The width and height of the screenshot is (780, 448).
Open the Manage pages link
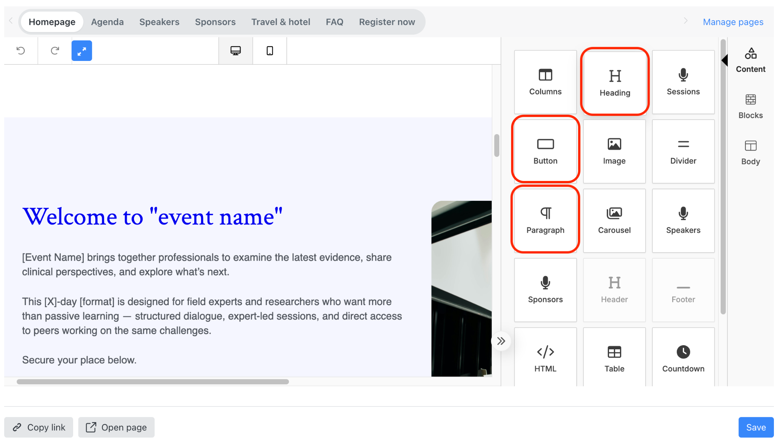733,22
